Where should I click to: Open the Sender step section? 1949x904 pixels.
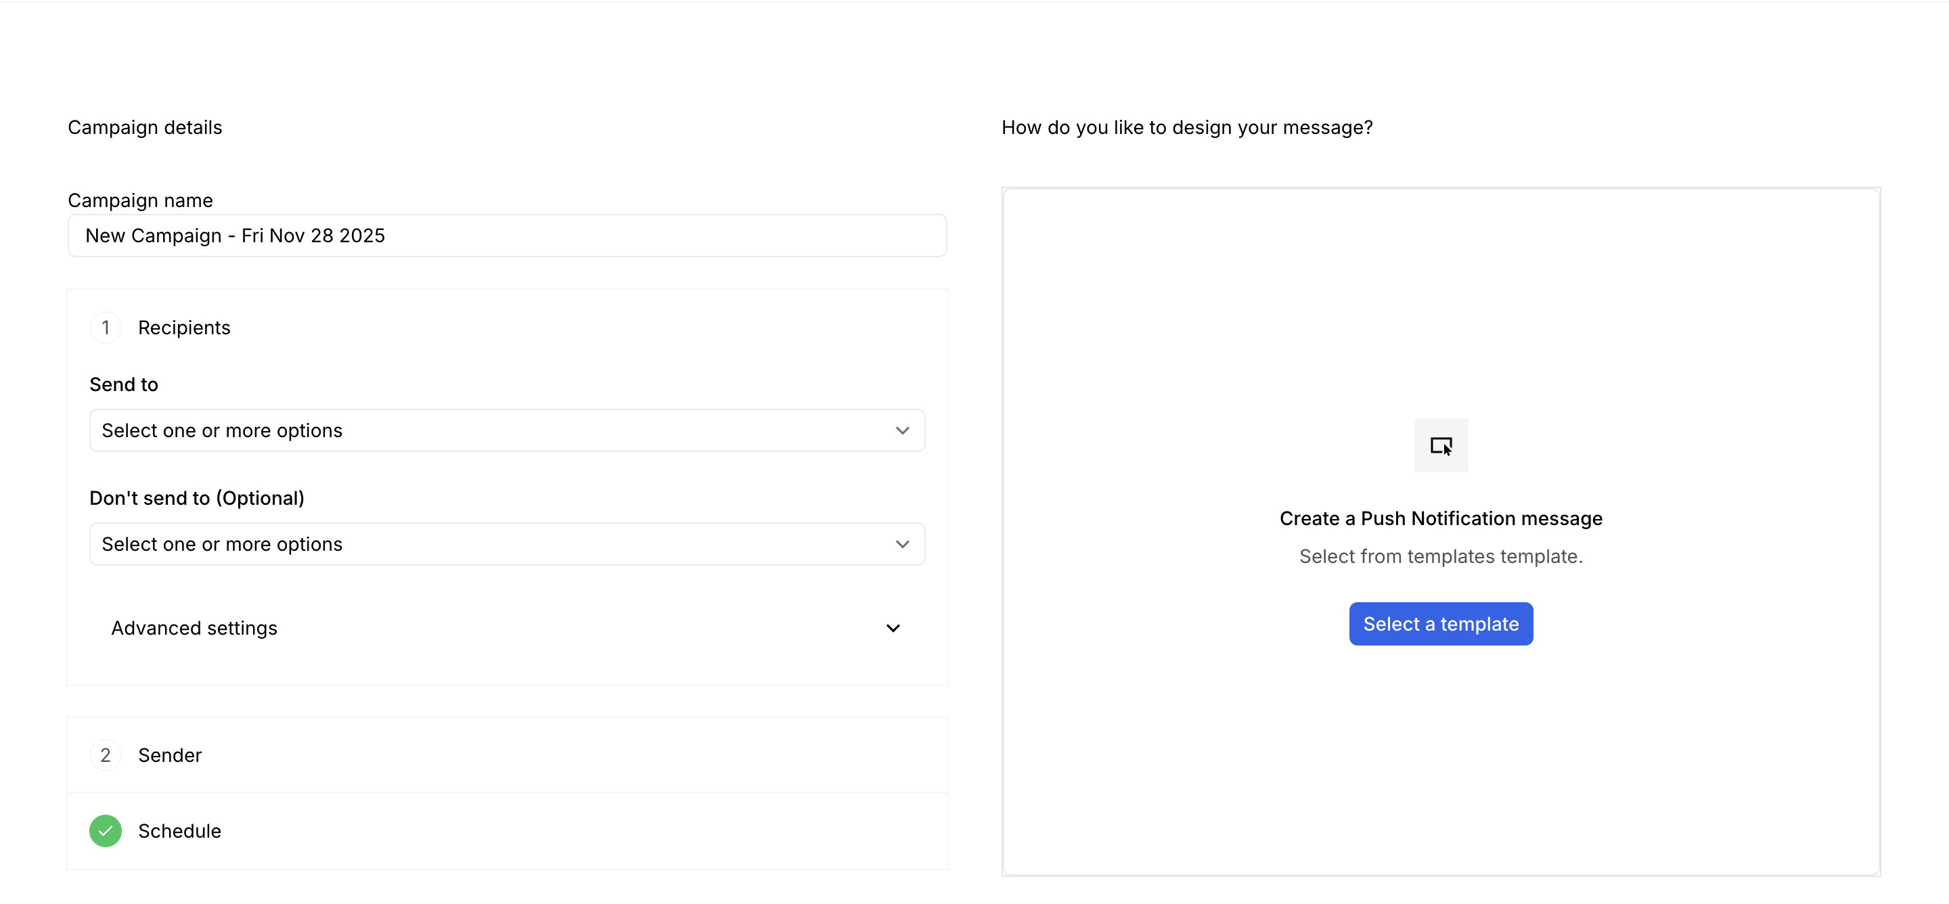[x=169, y=755]
